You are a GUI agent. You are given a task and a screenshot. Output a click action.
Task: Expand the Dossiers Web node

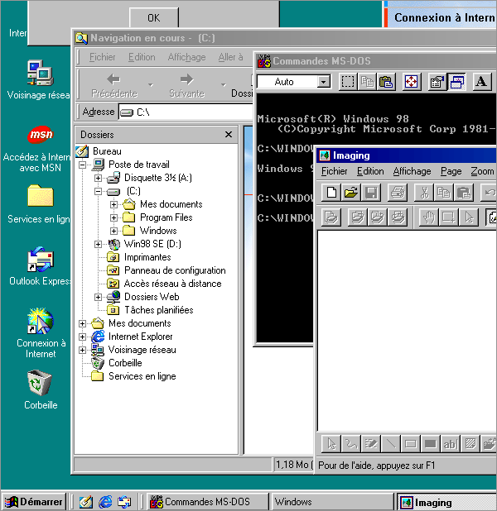tap(98, 297)
